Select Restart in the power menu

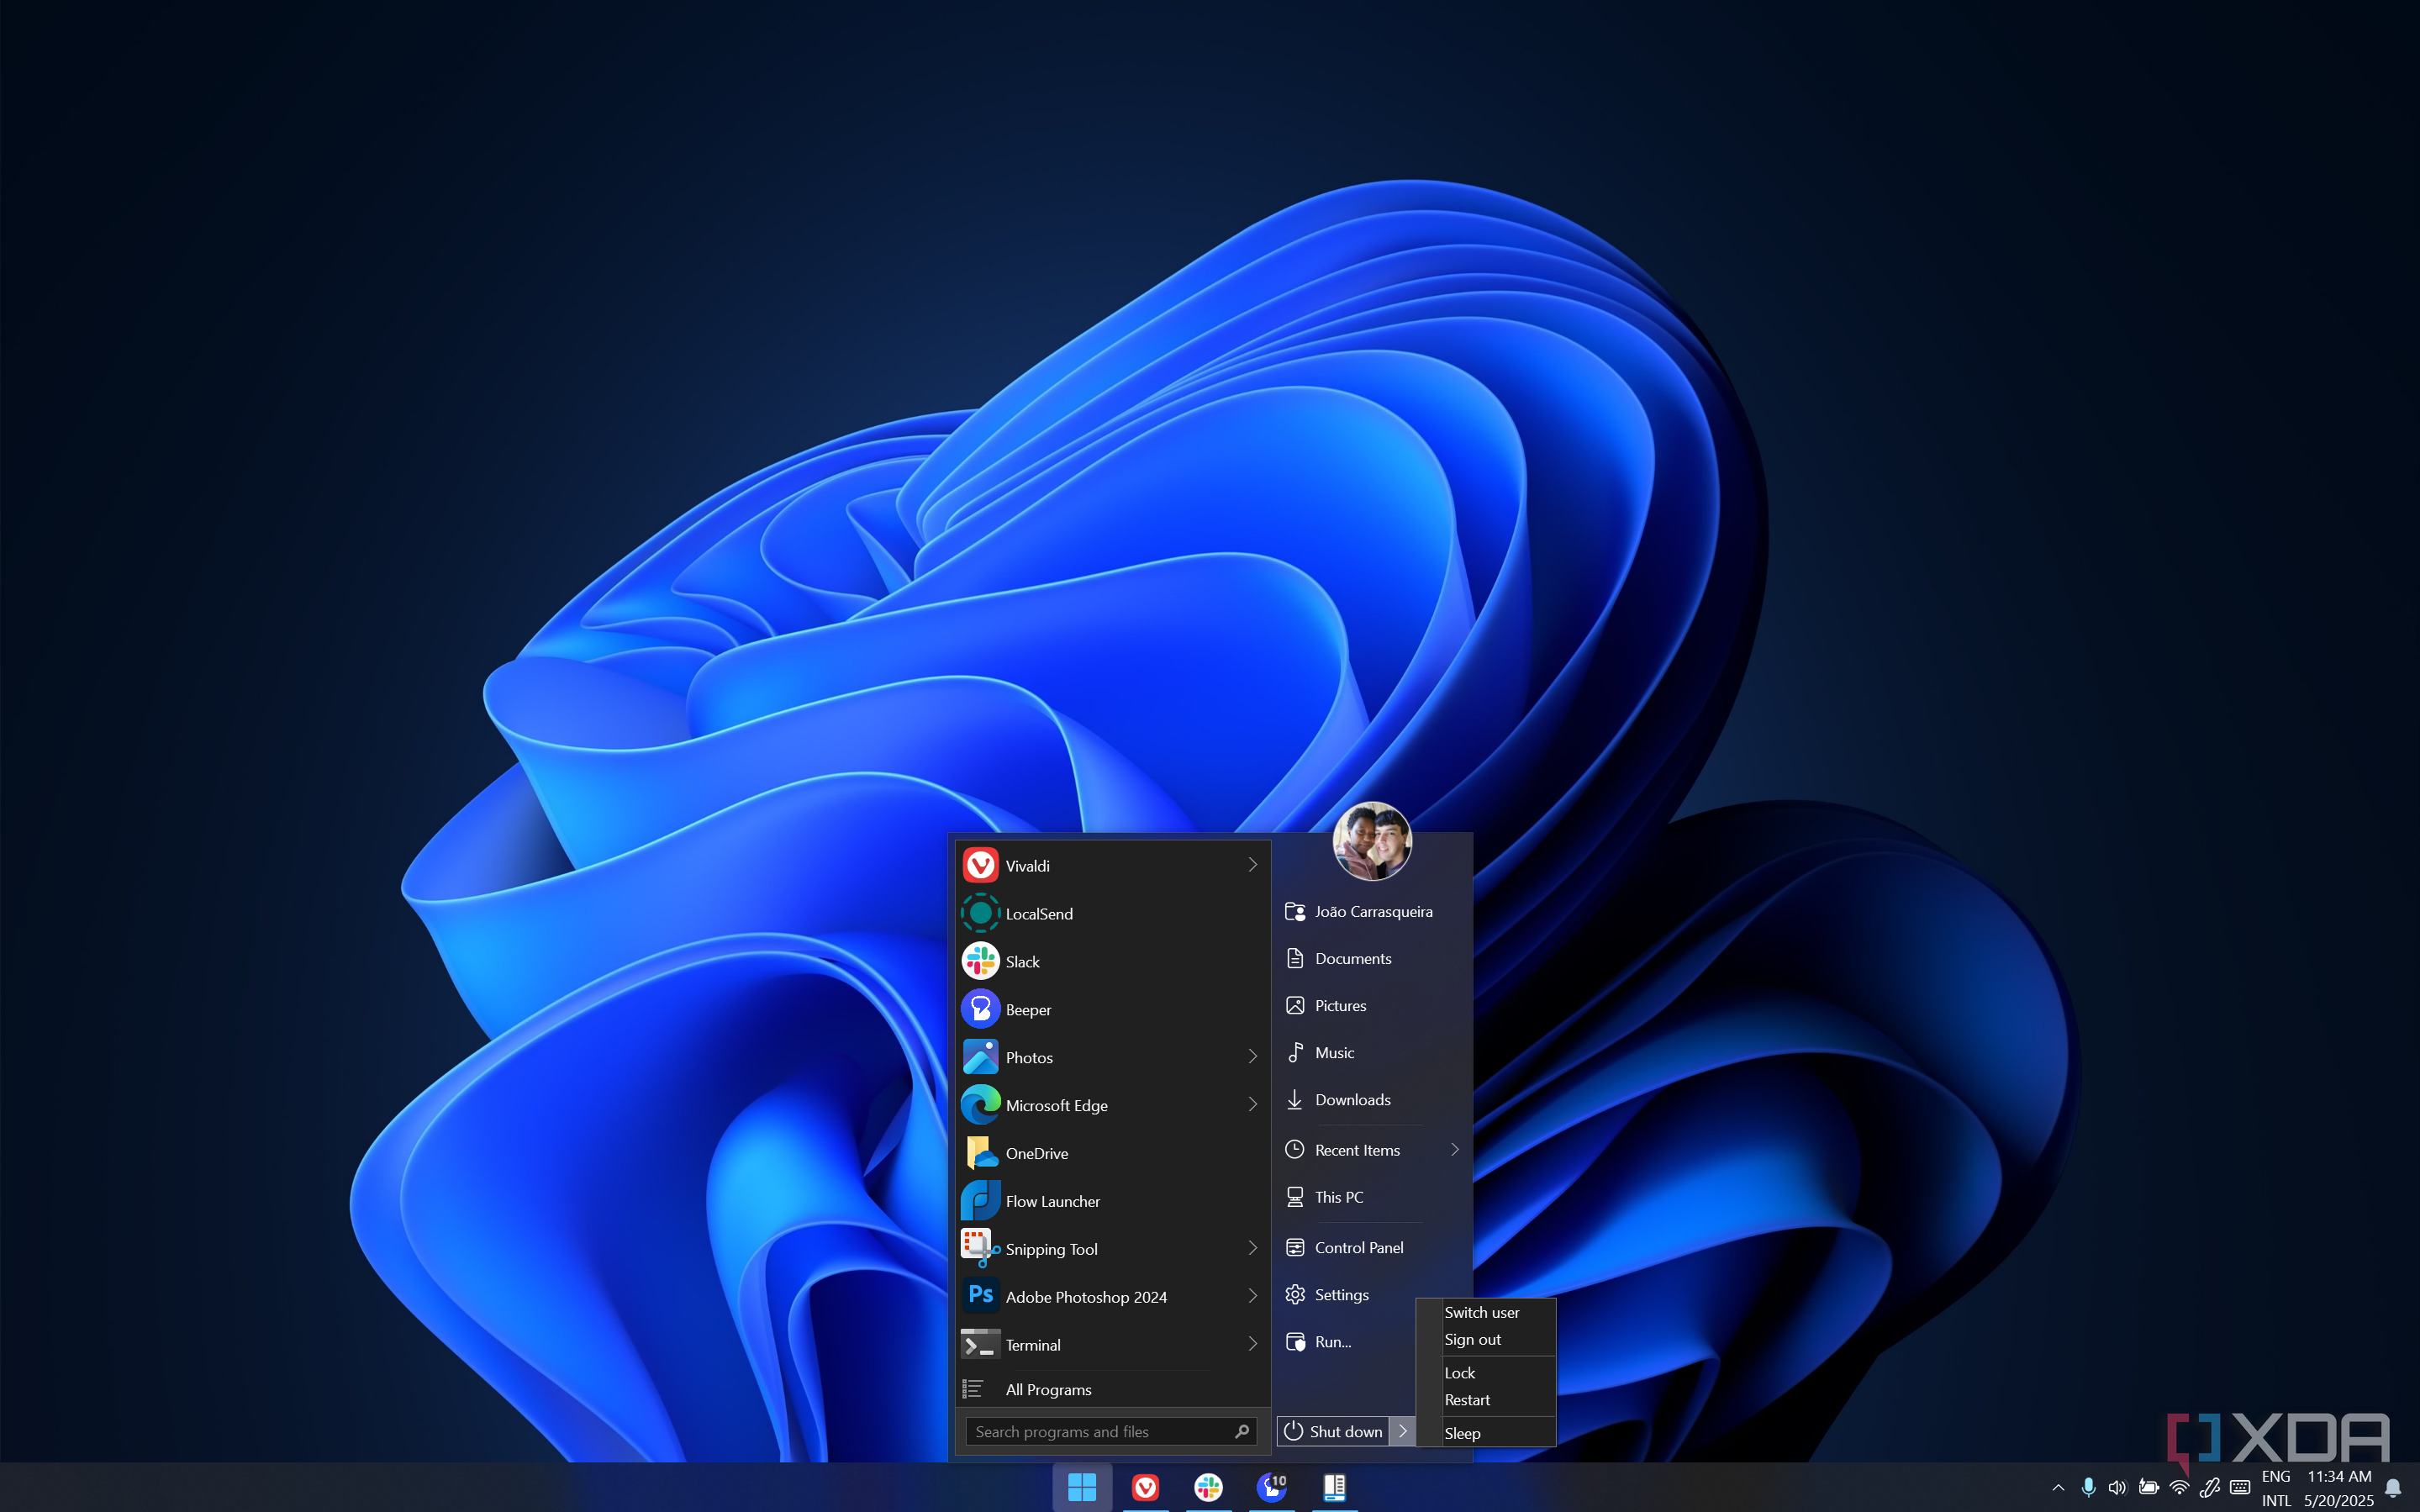1467,1400
